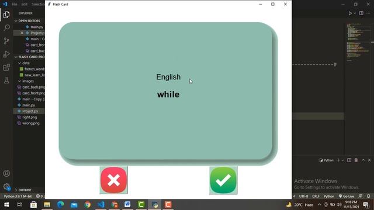Image resolution: width=374 pixels, height=210 pixels.
Task: Close the terminal panel with the X
Action: pos(369,160)
